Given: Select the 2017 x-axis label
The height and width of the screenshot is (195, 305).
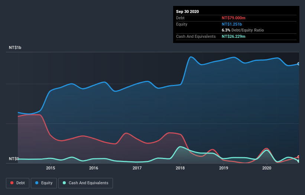Looking at the screenshot, I should click(x=137, y=168).
